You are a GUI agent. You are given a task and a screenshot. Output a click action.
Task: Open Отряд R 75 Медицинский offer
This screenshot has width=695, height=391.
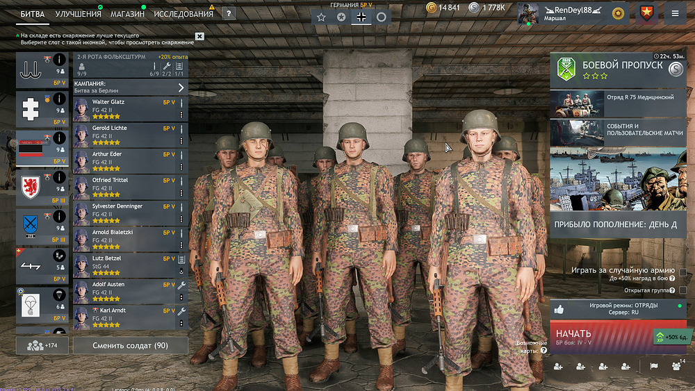click(x=619, y=103)
